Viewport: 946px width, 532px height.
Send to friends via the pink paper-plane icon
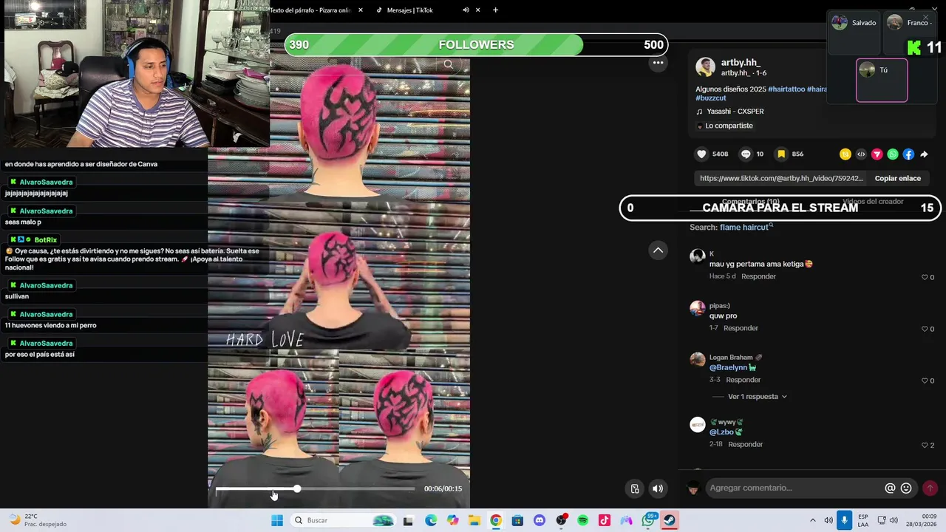click(x=877, y=154)
